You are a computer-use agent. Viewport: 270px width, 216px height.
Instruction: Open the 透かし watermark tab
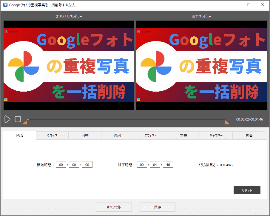pyautogui.click(x=118, y=135)
